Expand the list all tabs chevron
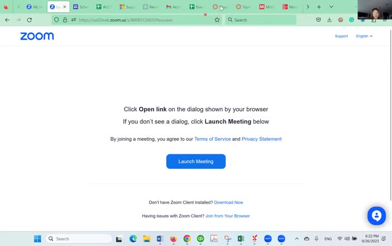The height and width of the screenshot is (246, 392). coord(331,7)
